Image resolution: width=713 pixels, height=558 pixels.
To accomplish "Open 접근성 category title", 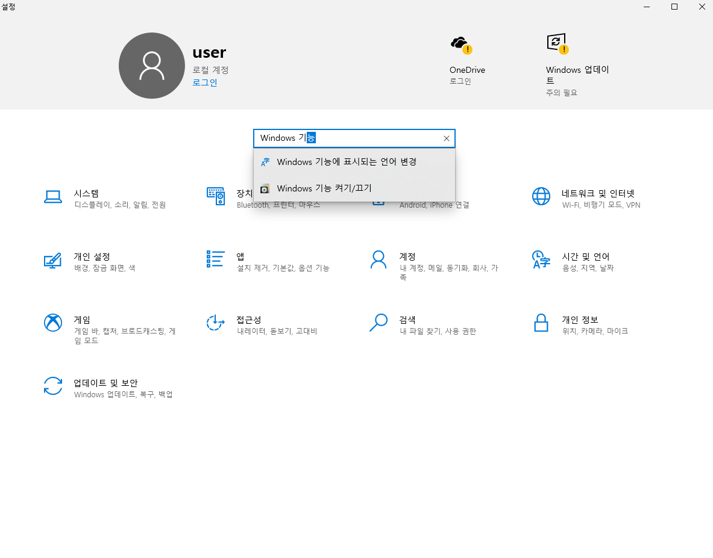I will point(249,320).
